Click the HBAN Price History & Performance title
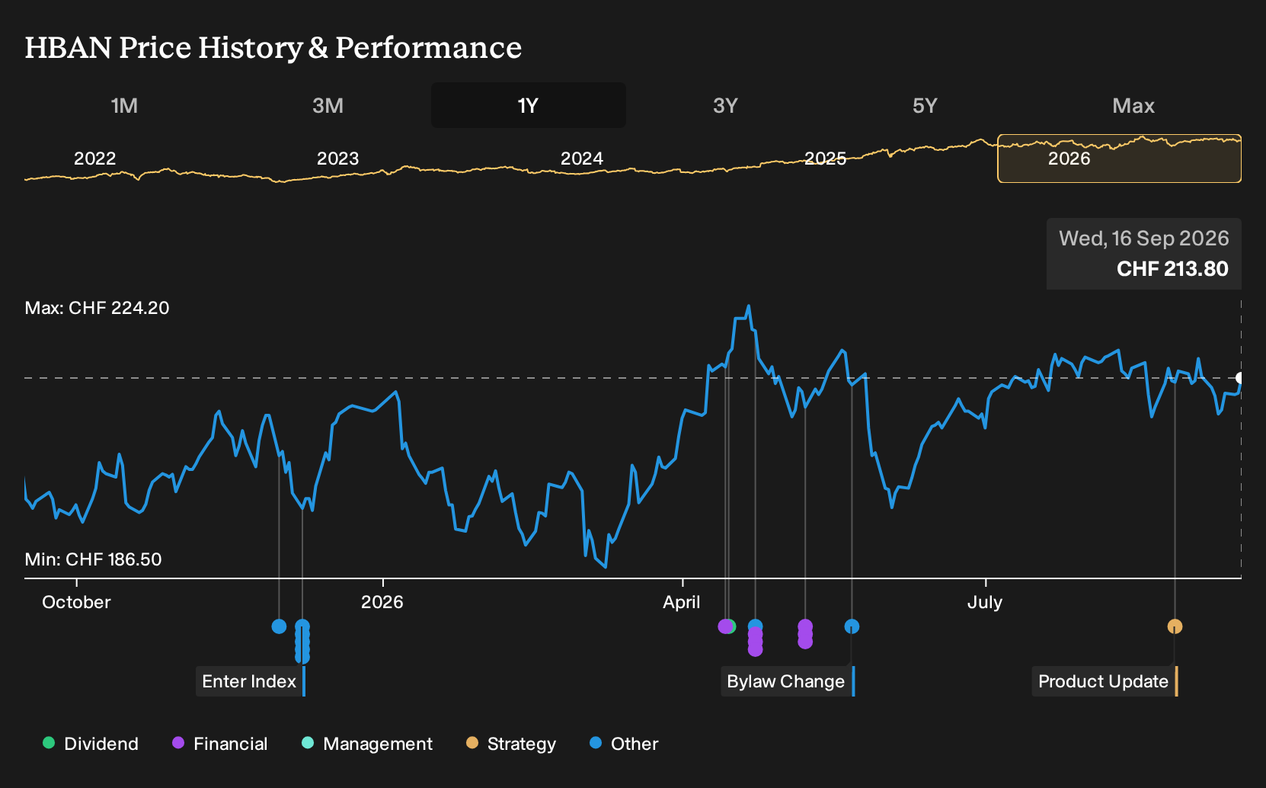The image size is (1266, 788). (x=273, y=47)
